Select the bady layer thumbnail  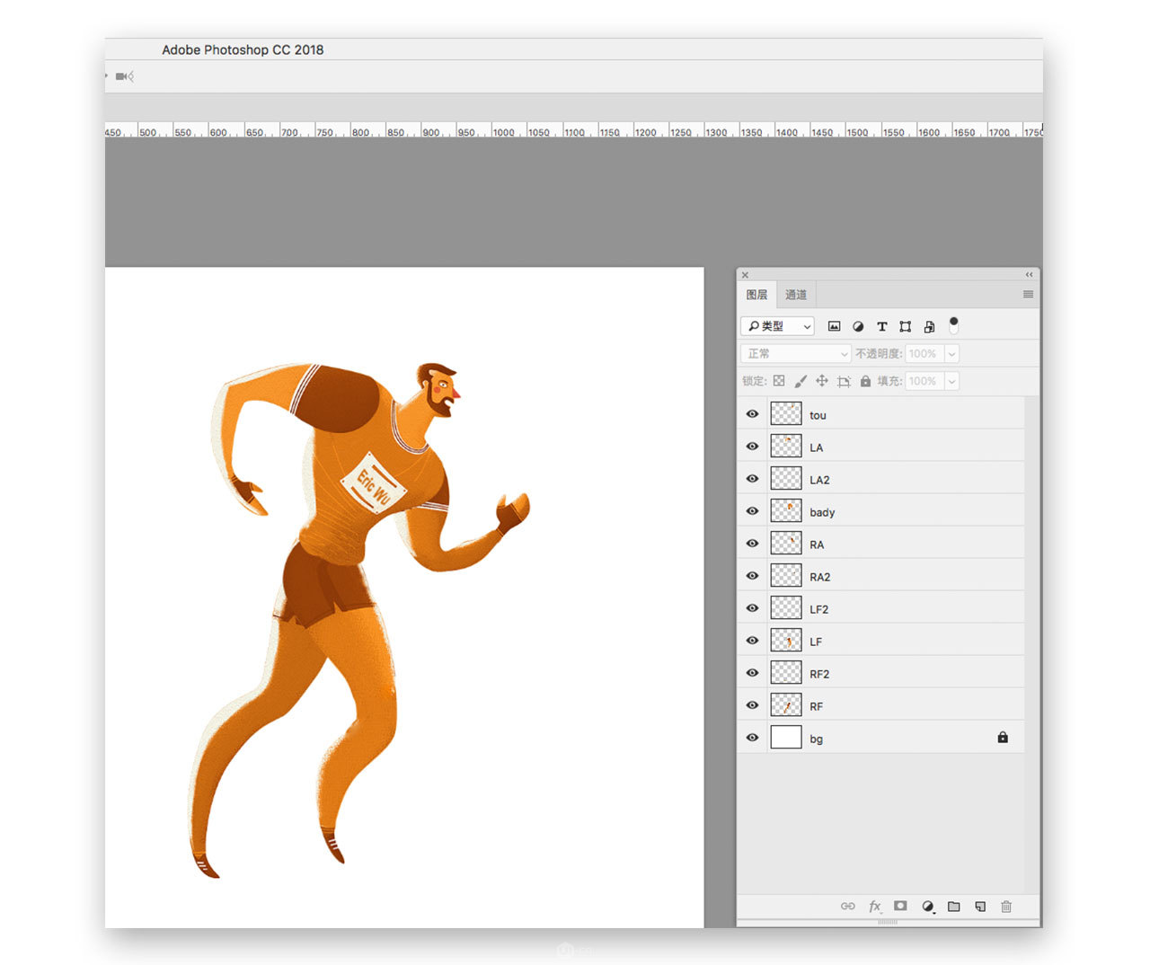(786, 511)
